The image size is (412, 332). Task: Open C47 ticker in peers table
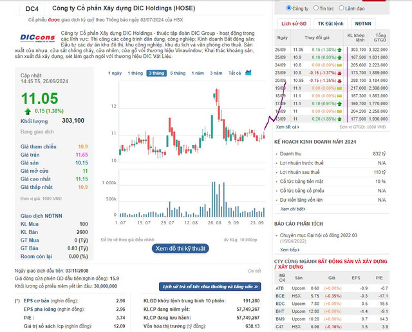[279, 327]
